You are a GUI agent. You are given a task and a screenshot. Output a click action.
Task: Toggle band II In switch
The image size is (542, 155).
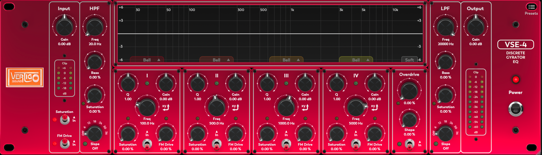click(x=216, y=144)
